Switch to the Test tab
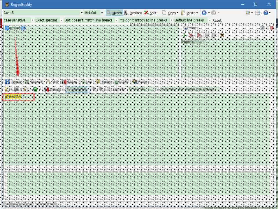 [52, 82]
